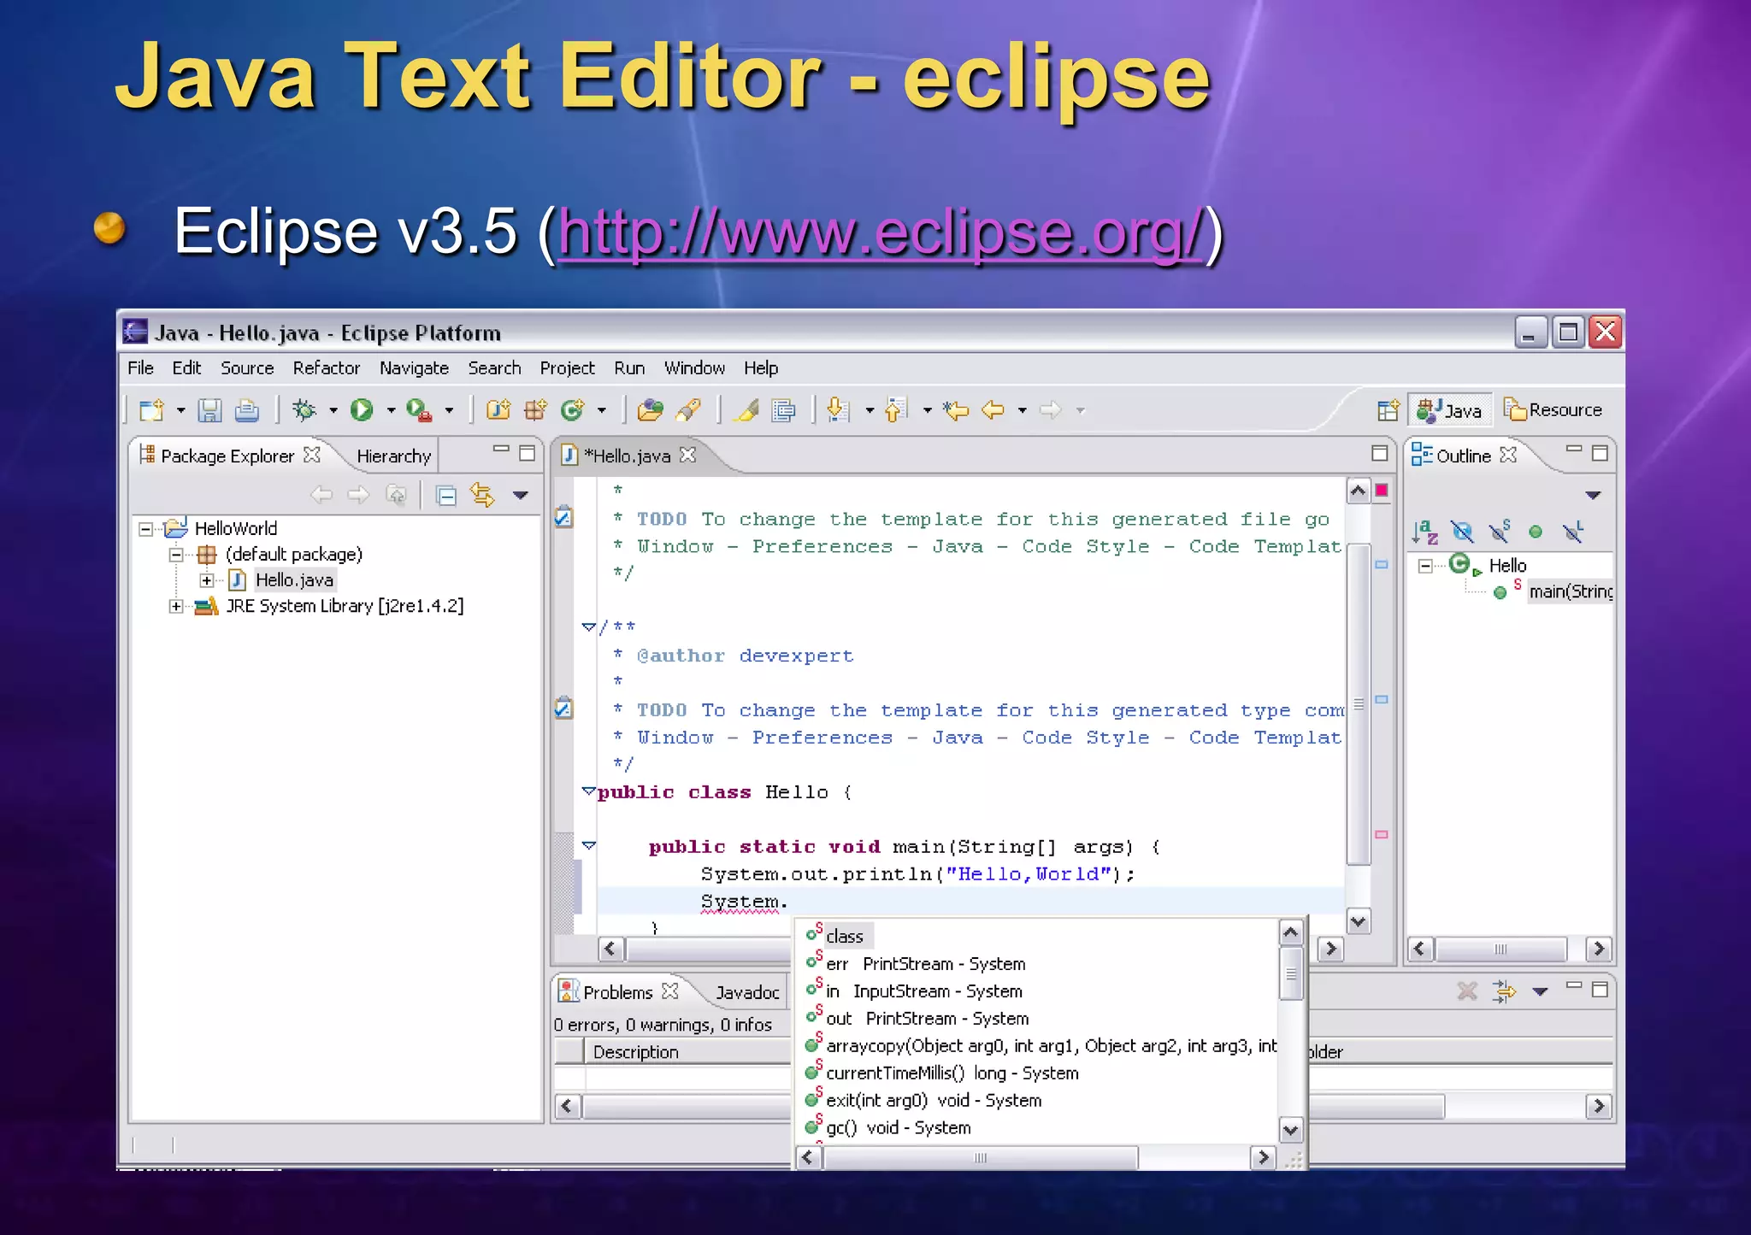Toggle alphabetical Sort in Outline view
The image size is (1751, 1235).
[1425, 532]
